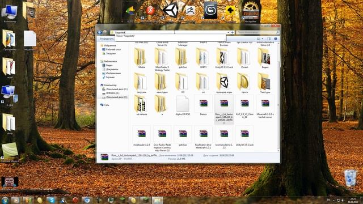This screenshot has height=204, width=363.
Task: Open the игры desktop folder
Action: coord(9,68)
